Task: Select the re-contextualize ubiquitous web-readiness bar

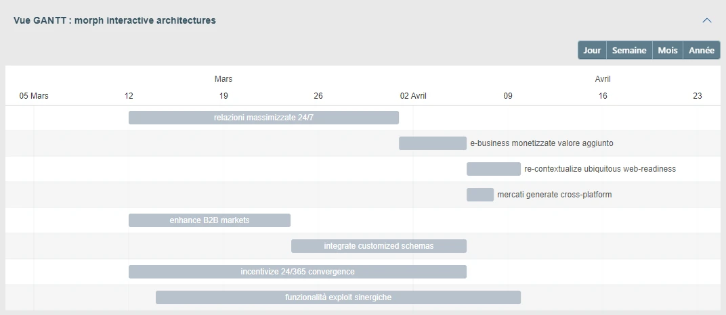Action: coord(494,169)
